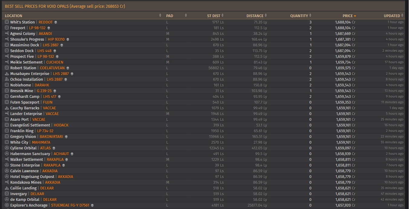
Task: Click the skull icon next to REDDOT
Action: tap(56, 22)
